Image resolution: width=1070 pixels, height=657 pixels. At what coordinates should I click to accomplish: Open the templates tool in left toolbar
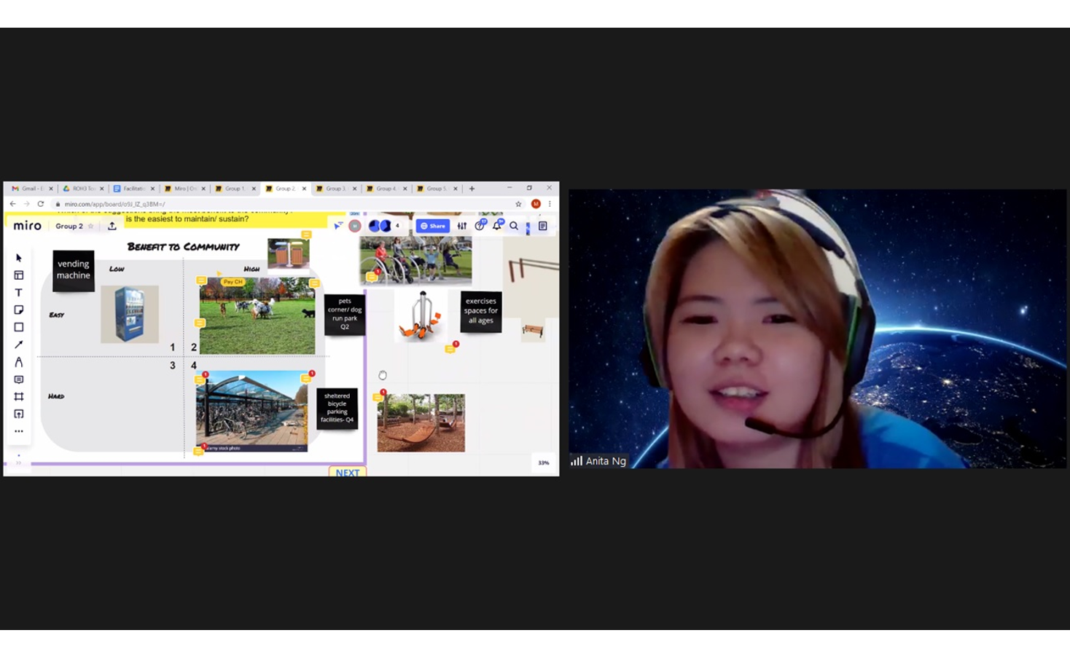(x=19, y=275)
